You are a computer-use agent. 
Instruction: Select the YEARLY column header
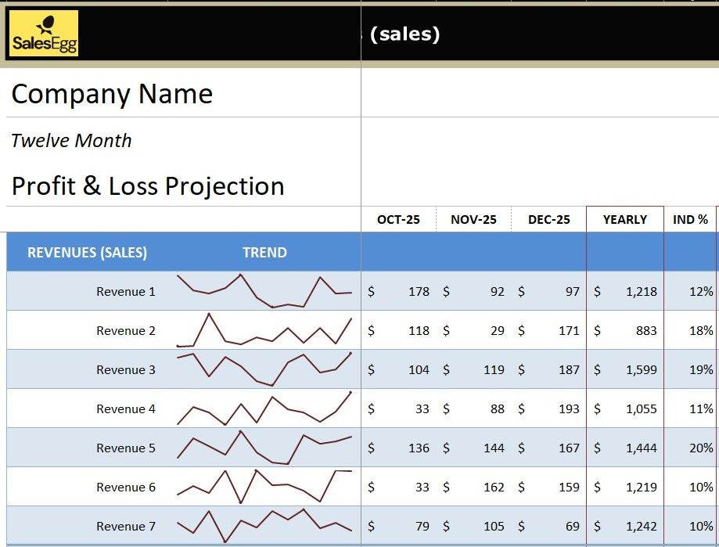[624, 219]
